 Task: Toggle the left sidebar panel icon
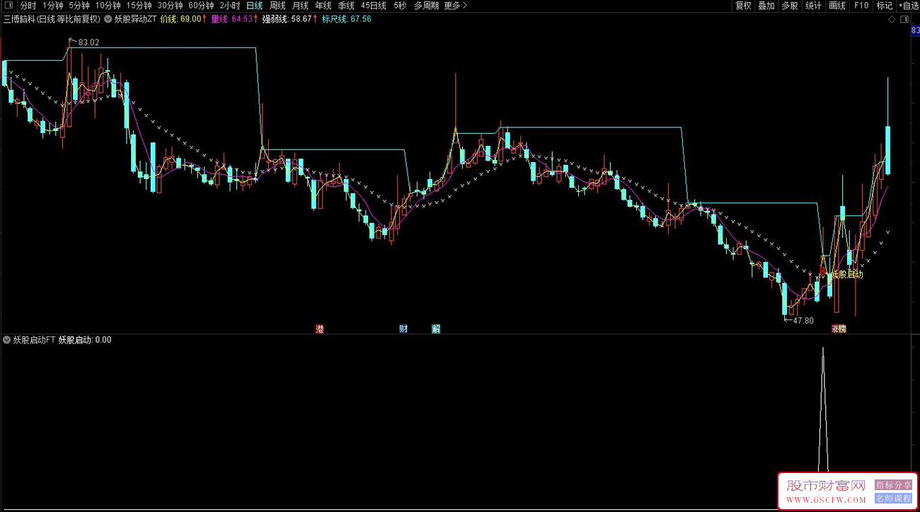pyautogui.click(x=7, y=6)
